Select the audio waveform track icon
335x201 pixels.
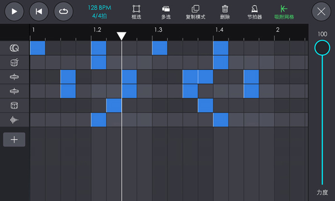[15, 120]
